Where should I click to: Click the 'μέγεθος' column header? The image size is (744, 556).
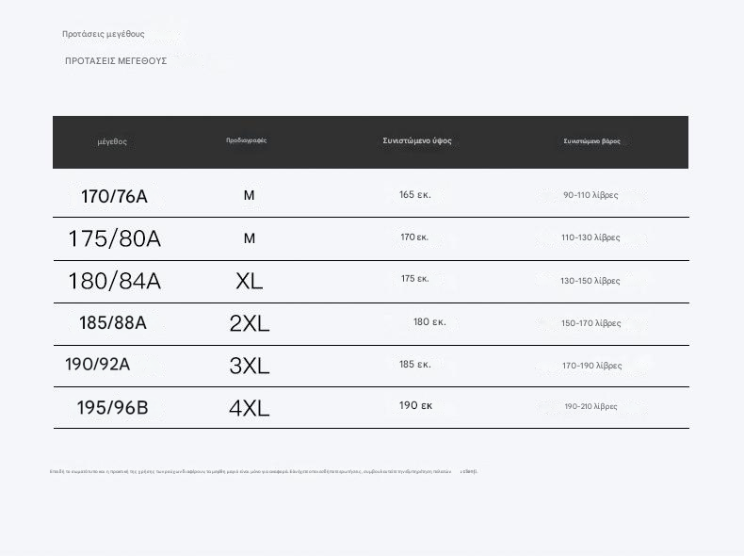click(x=112, y=141)
